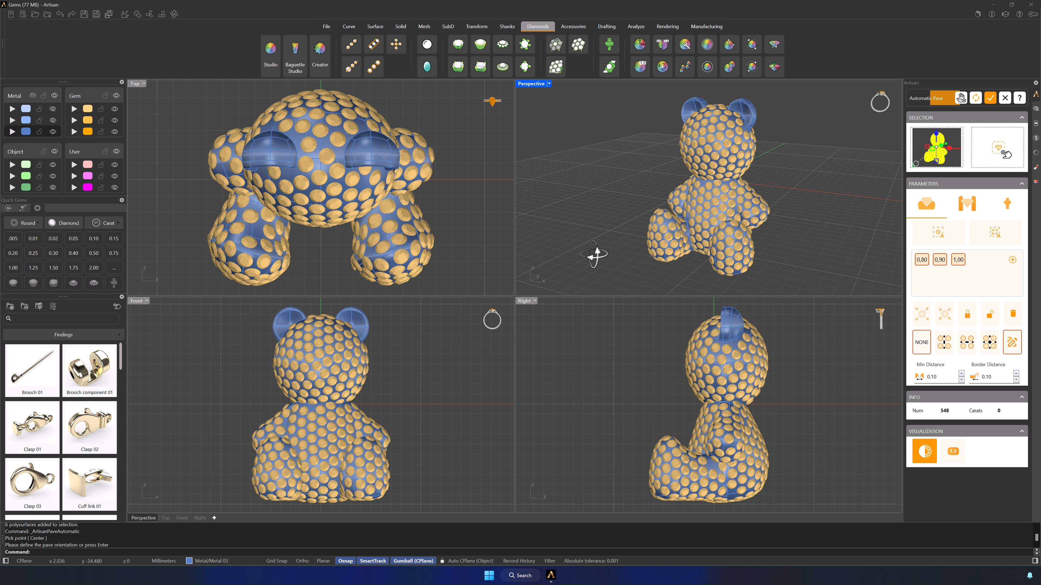Image resolution: width=1041 pixels, height=585 pixels.
Task: Open the Accessories ribbon tab
Action: (x=573, y=26)
